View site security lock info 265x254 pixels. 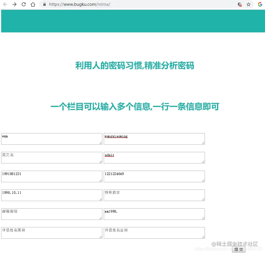coord(45,4)
